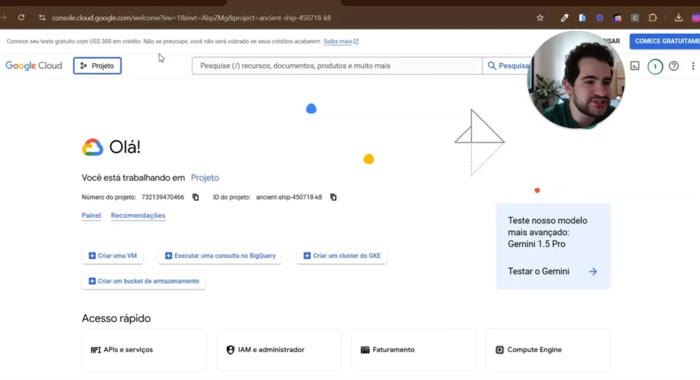Copy the project number 732139470466
700x380 pixels.
(x=196, y=197)
